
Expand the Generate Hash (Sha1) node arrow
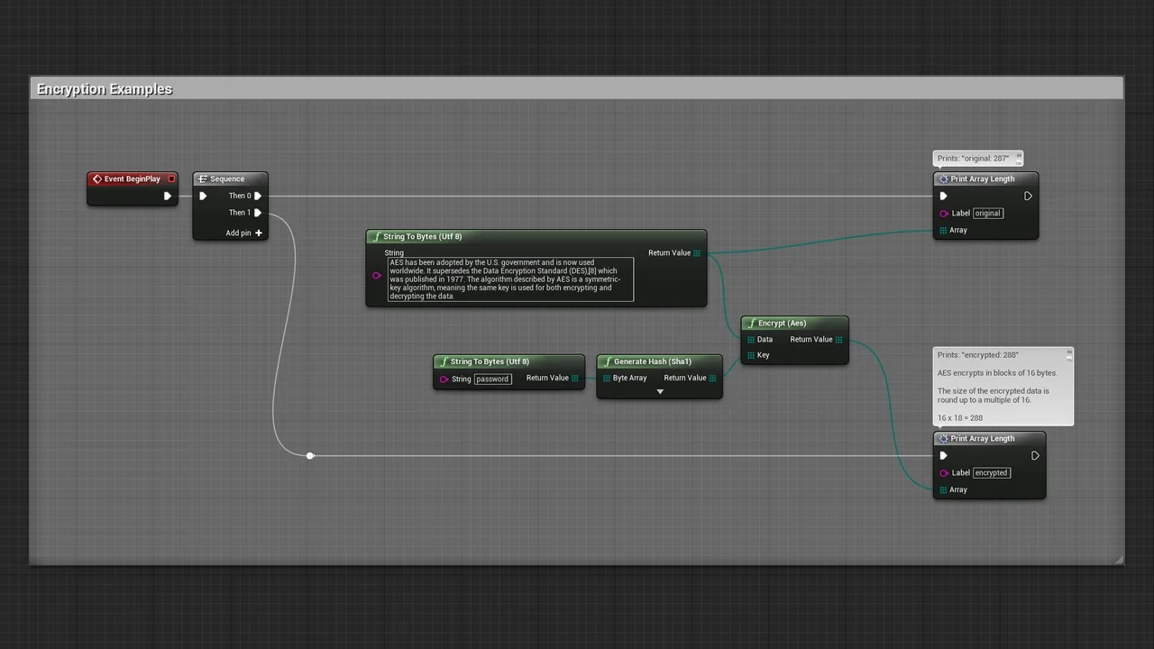coord(660,392)
